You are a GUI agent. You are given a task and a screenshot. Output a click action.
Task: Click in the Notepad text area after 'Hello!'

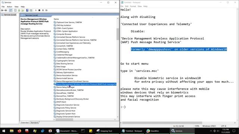[x=131, y=10]
